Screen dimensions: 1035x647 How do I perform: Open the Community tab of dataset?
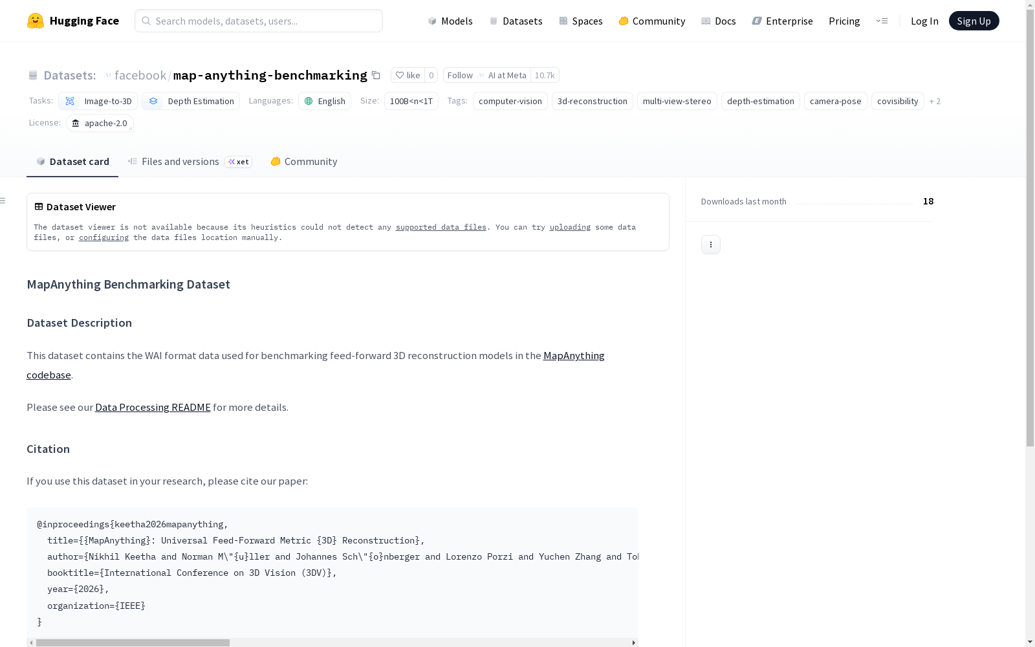(304, 162)
